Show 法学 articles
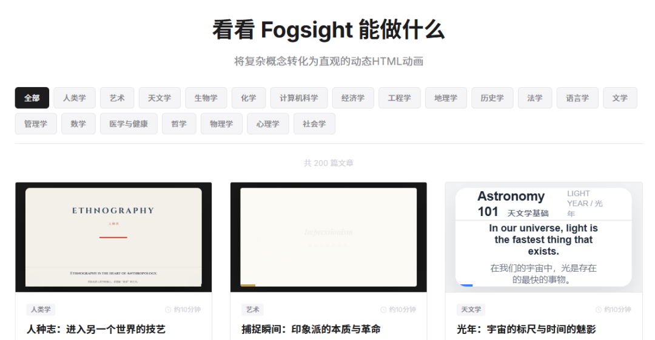 click(535, 98)
